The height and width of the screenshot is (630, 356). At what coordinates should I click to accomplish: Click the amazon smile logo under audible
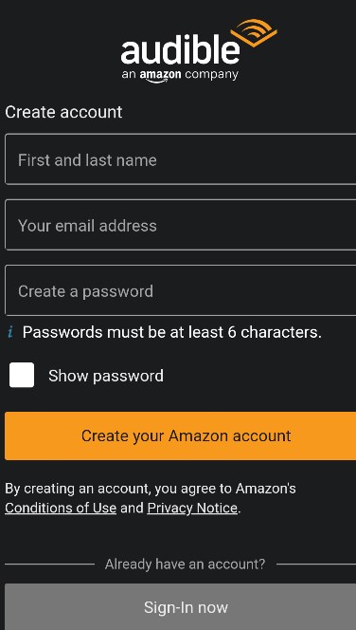160,76
